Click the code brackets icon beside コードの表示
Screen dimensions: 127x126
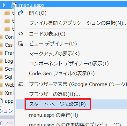point(21,34)
